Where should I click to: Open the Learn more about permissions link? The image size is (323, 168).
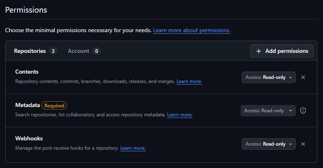pyautogui.click(x=192, y=30)
